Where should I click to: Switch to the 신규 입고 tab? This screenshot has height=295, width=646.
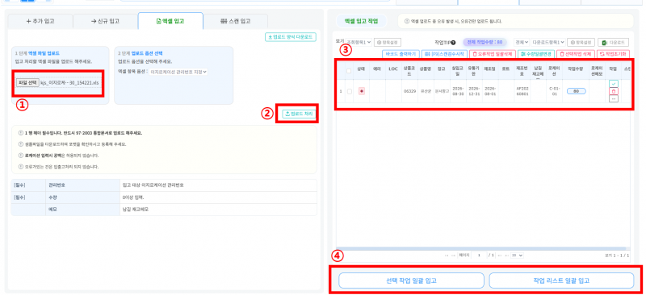click(x=105, y=21)
